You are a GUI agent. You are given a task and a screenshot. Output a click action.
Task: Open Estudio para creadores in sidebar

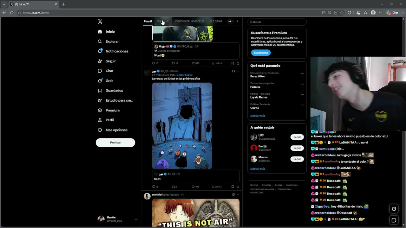pos(115,100)
